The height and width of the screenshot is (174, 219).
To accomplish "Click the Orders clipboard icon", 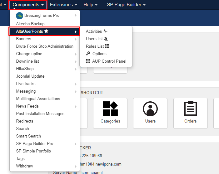I will (x=191, y=109).
